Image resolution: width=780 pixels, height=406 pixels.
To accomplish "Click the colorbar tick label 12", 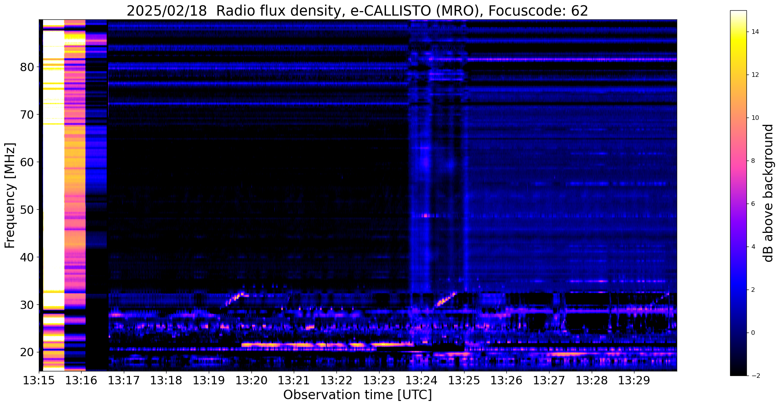I will click(755, 75).
